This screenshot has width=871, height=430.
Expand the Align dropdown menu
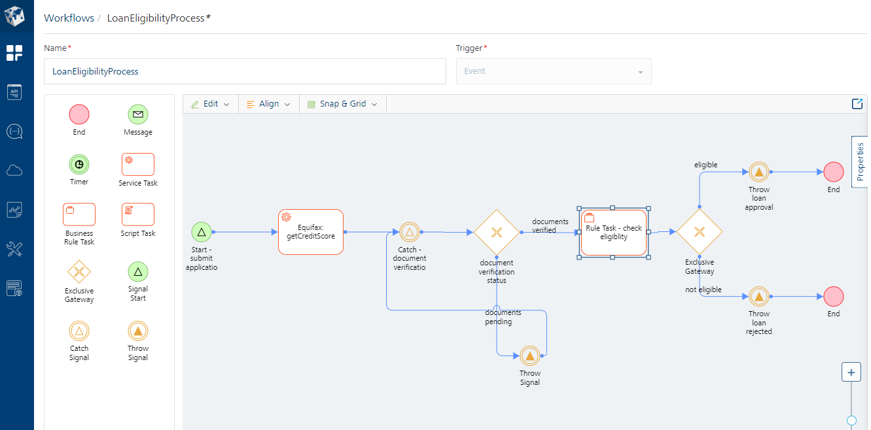click(269, 104)
